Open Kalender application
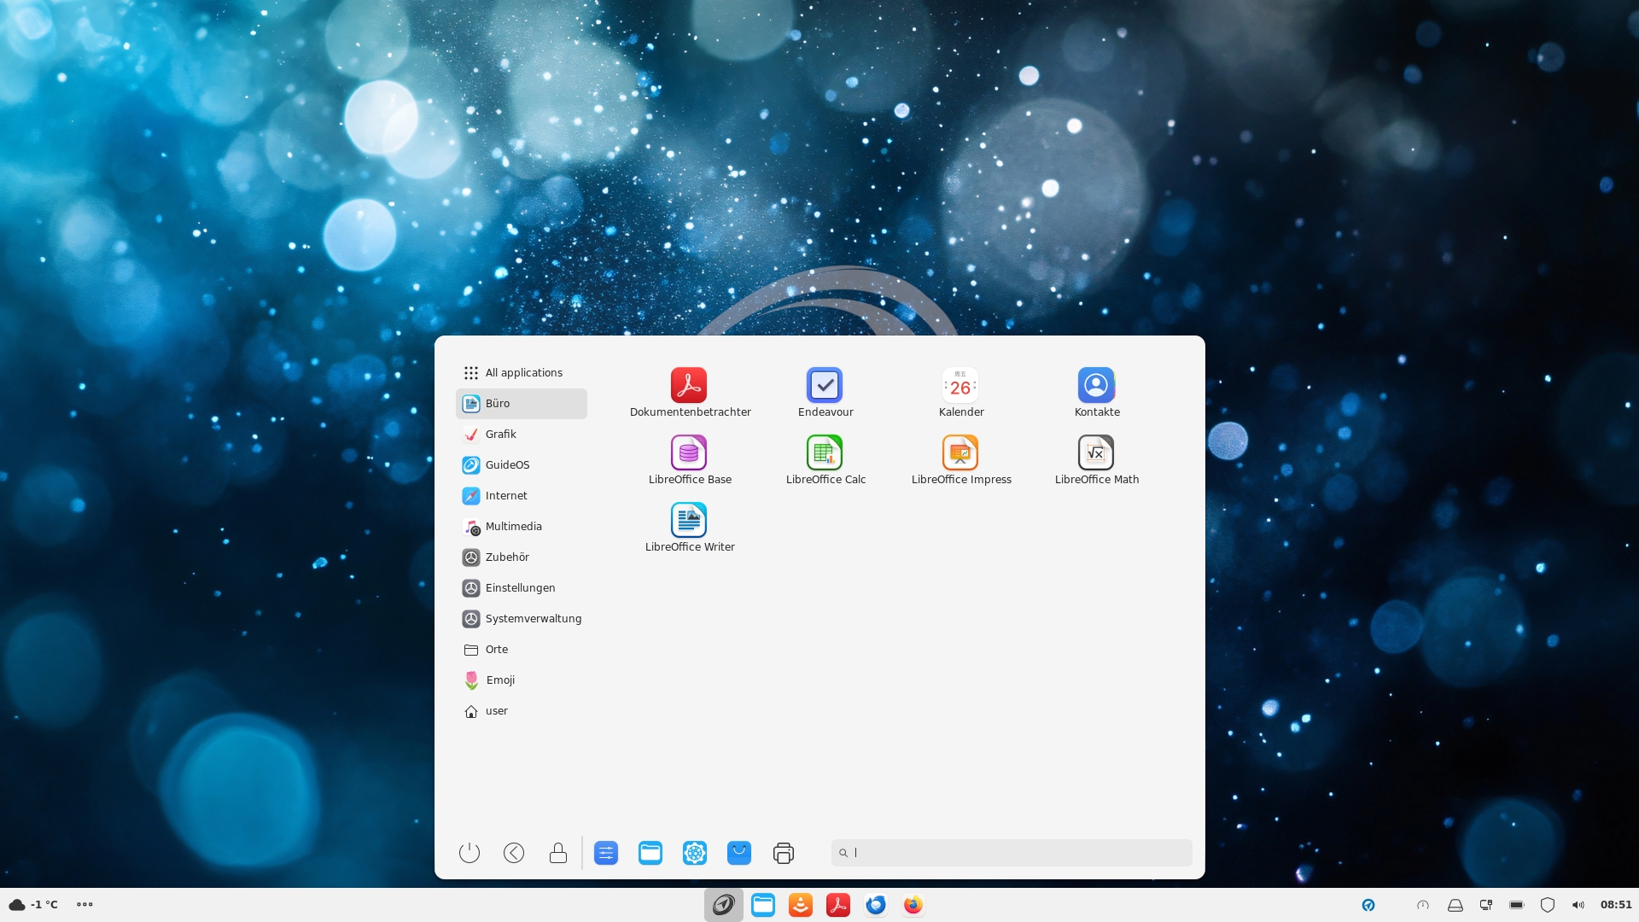Screen dimensions: 1639x922 click(960, 386)
